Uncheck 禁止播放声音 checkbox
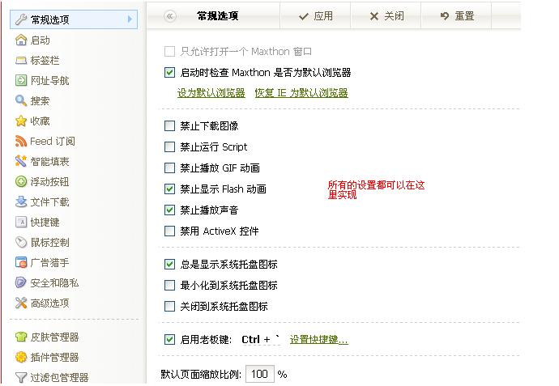The width and height of the screenshot is (559, 386). pyautogui.click(x=169, y=210)
